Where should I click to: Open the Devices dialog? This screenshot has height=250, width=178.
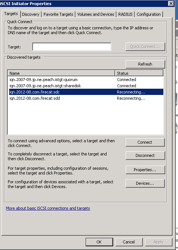[145, 183]
